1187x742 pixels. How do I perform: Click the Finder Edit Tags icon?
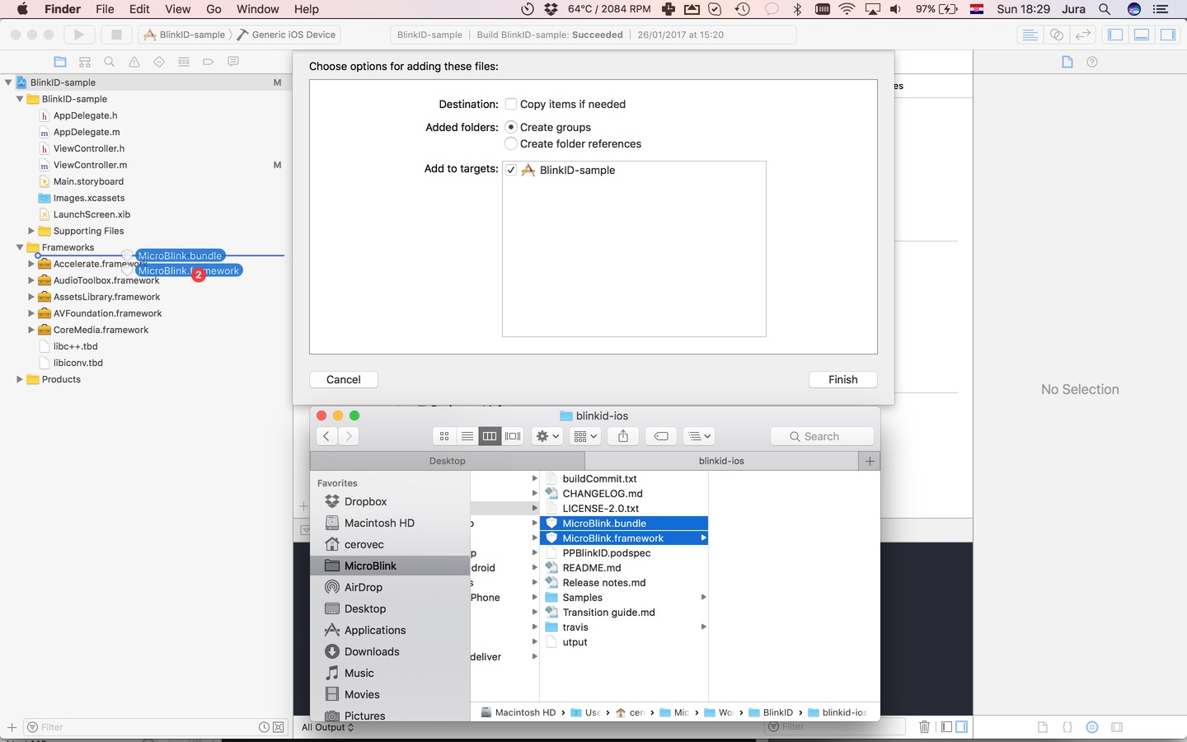coord(661,436)
